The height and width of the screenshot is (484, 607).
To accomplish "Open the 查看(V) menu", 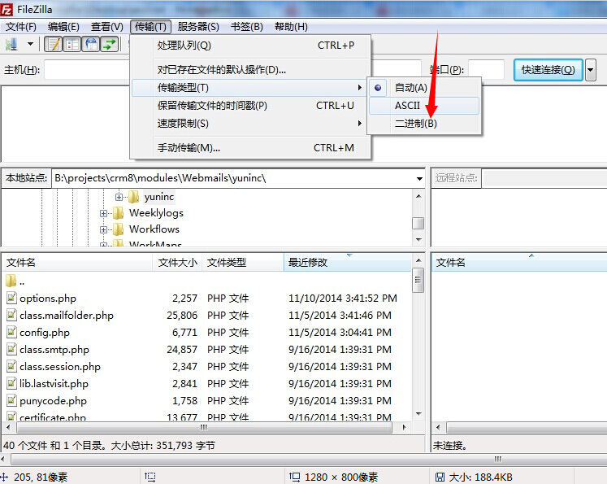I will (x=106, y=27).
